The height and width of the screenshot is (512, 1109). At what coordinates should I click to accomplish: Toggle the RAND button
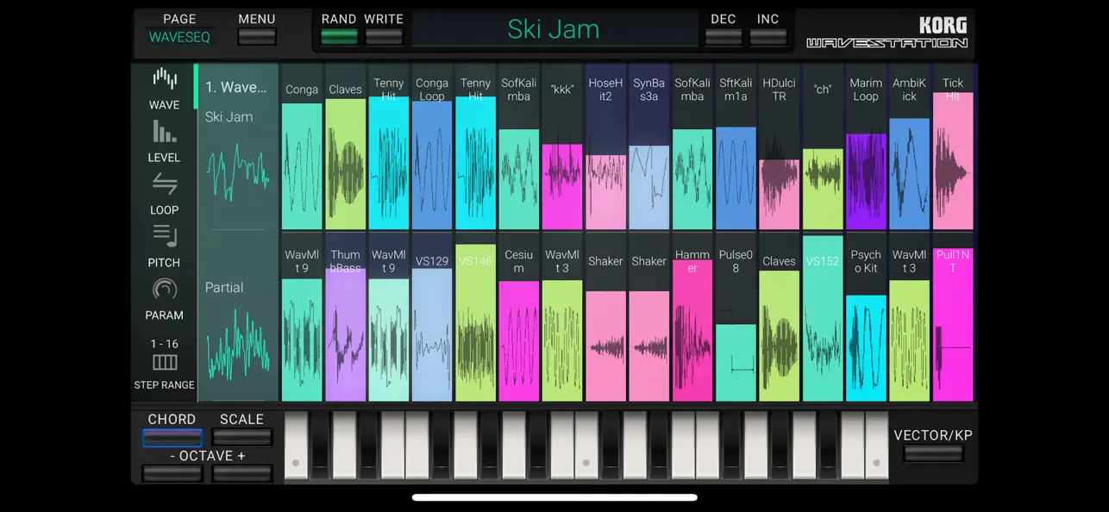339,37
